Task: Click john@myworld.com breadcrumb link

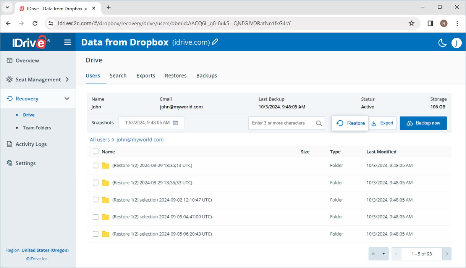Action: tap(140, 140)
